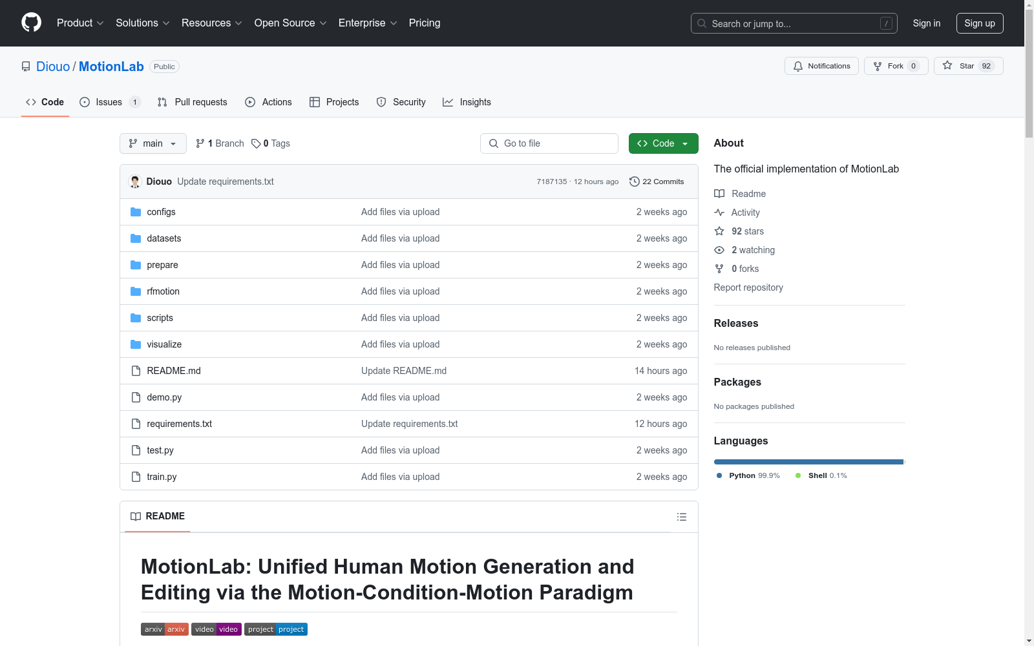The width and height of the screenshot is (1034, 646).
Task: Click Report repository link
Action: click(748, 287)
